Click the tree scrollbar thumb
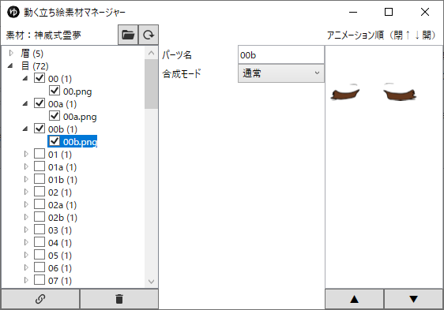Image resolution: width=444 pixels, height=310 pixels. [151, 84]
